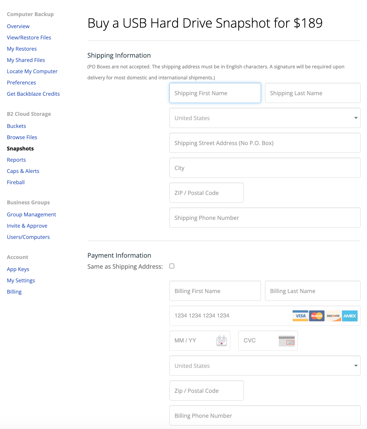Open the shipping country dropdown

click(x=265, y=118)
